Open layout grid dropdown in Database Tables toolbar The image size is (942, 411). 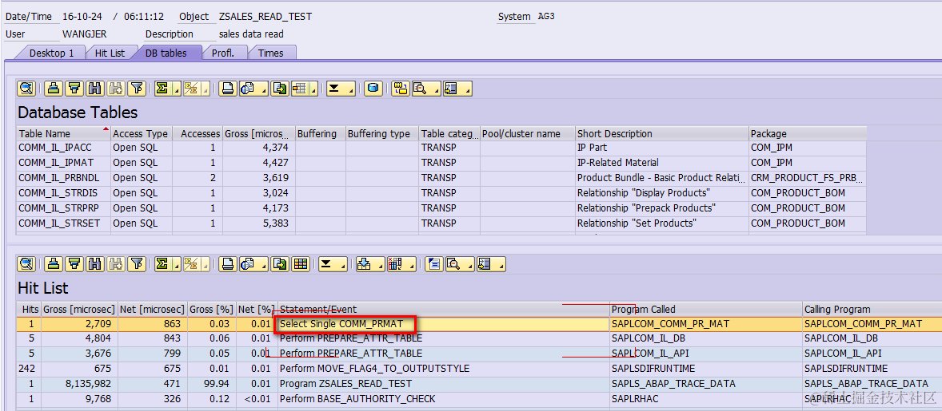point(313,89)
